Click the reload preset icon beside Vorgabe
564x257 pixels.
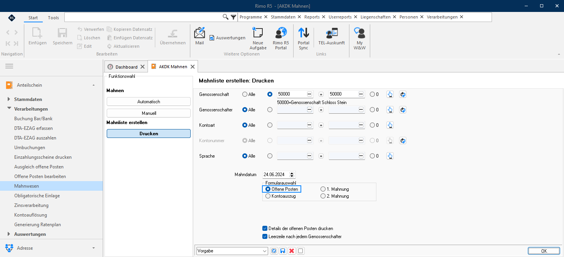(274, 251)
